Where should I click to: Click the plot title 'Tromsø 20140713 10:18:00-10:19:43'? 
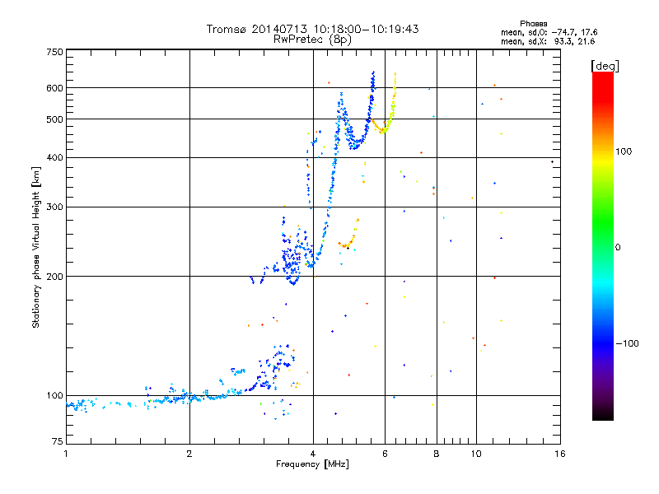[x=312, y=29]
